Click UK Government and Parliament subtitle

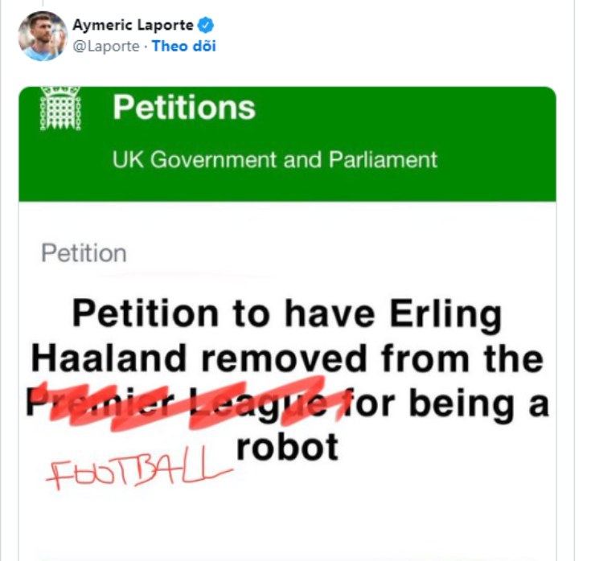tap(275, 160)
